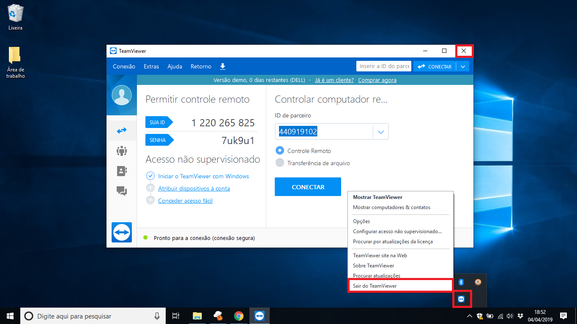The image size is (577, 324).
Task: Select Transferência de arquivo radio button
Action: pos(279,163)
